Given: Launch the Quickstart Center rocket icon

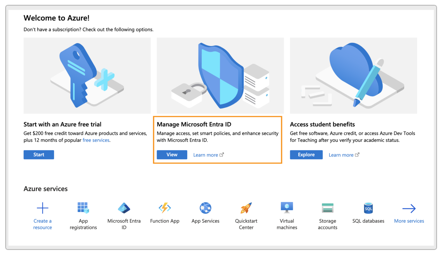Looking at the screenshot, I should 246,208.
